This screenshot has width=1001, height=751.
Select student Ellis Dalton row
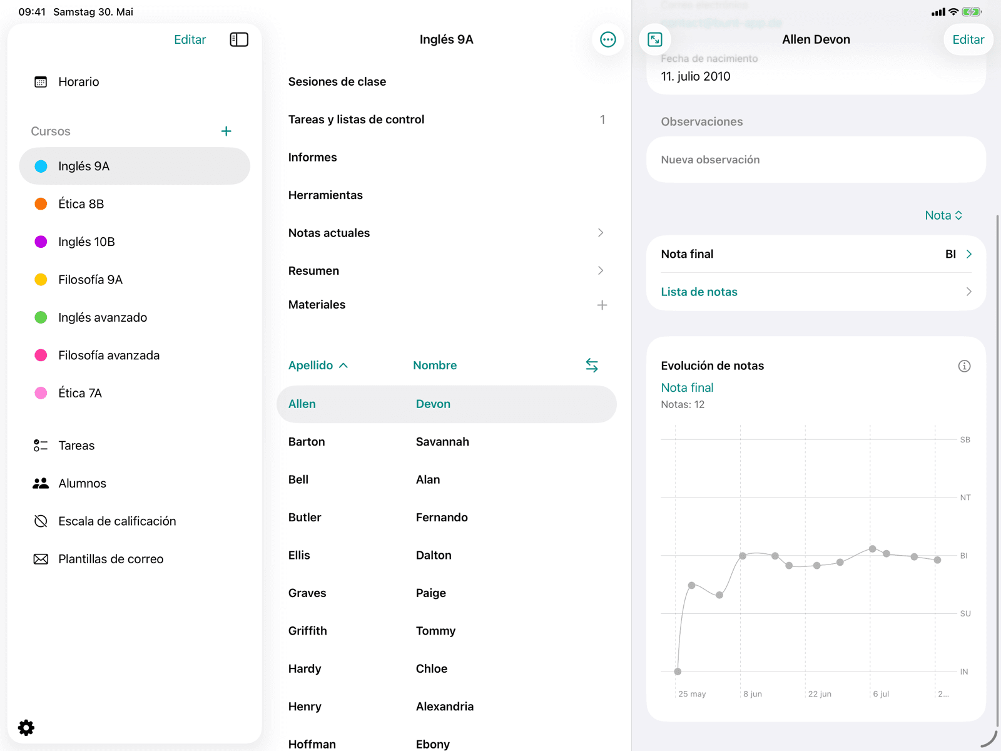pos(447,555)
